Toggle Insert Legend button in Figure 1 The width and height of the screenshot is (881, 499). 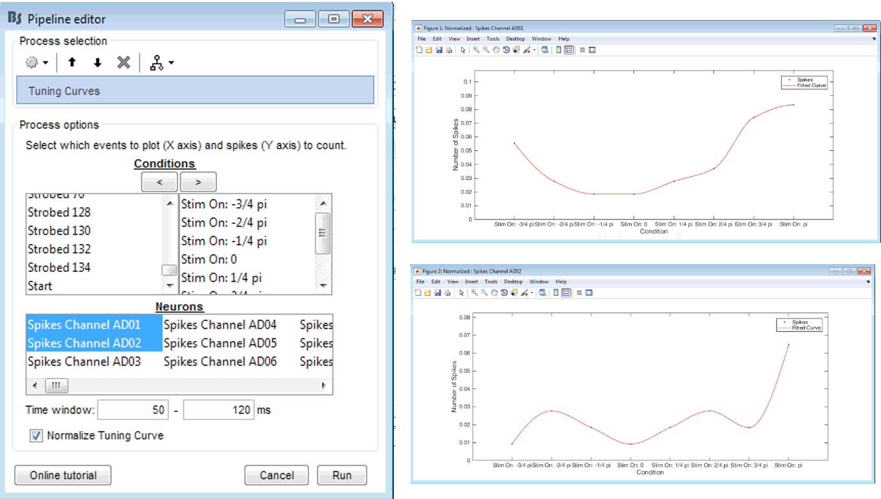[x=569, y=50]
